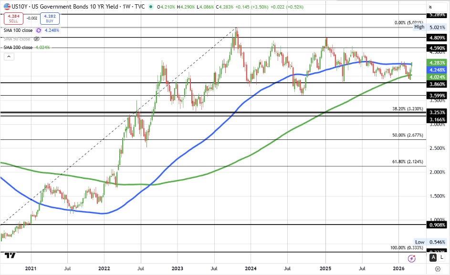Click the percent scale icon in the top-right
The width and height of the screenshot is (450, 275).
click(x=431, y=7)
